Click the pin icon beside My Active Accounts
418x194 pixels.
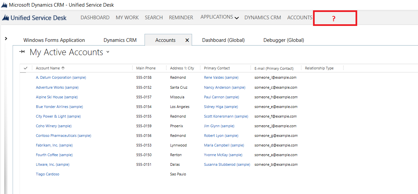click(x=22, y=51)
